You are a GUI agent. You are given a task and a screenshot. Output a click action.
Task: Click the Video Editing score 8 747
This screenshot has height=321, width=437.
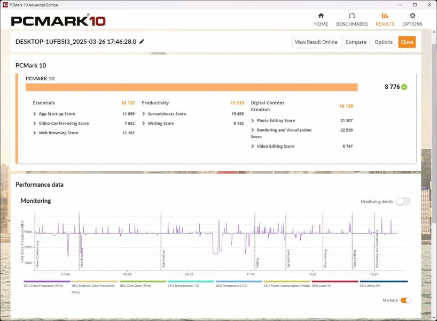tap(348, 146)
